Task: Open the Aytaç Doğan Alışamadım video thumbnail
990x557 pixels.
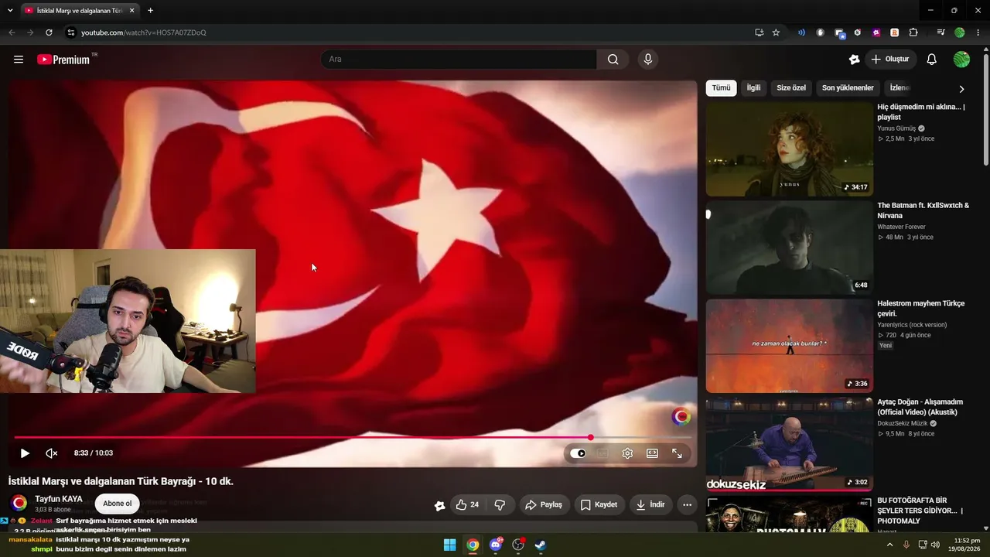Action: click(789, 444)
